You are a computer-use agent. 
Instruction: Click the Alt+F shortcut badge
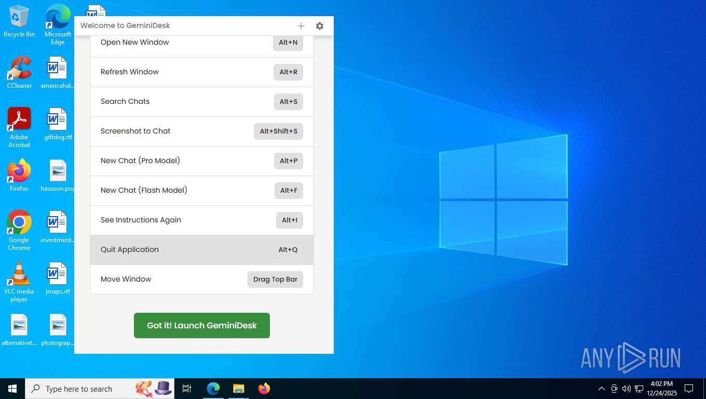[289, 191]
